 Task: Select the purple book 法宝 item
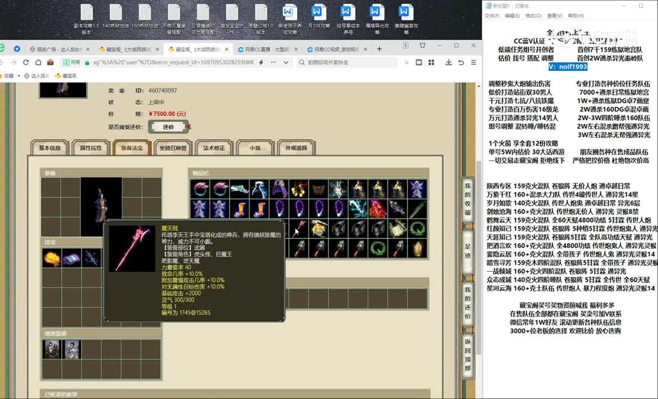(72, 258)
